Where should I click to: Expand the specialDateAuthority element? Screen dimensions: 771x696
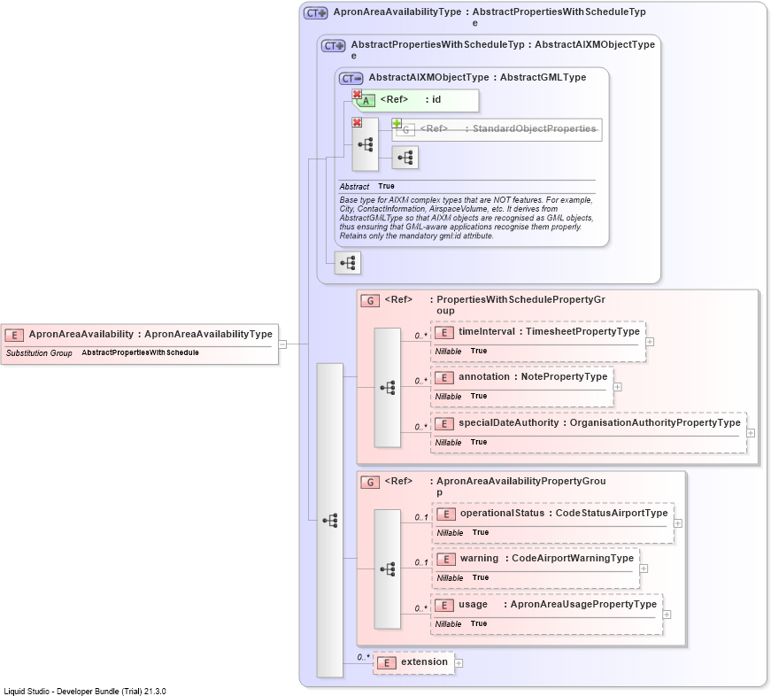tap(751, 433)
